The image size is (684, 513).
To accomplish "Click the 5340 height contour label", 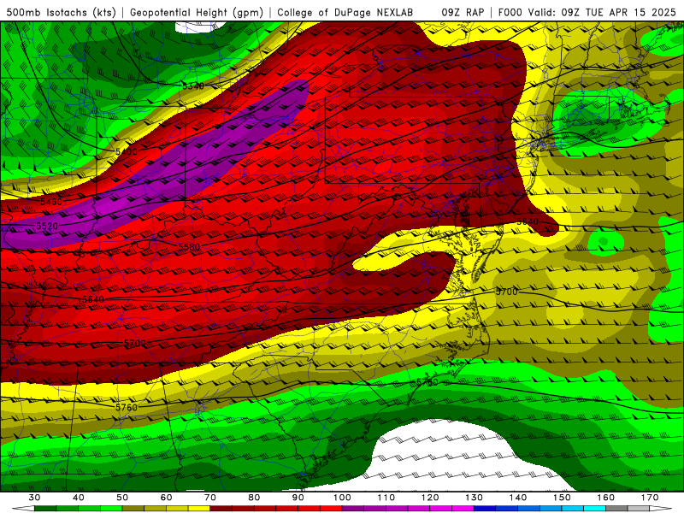I will click(193, 86).
